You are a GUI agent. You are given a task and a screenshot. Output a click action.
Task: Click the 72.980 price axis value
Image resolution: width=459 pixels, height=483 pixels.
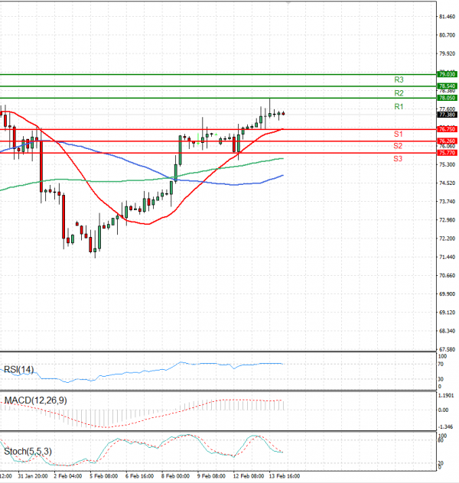point(447,220)
